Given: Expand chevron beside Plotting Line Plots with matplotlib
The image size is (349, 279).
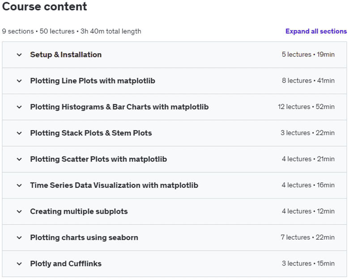Looking at the screenshot, I should click(19, 81).
